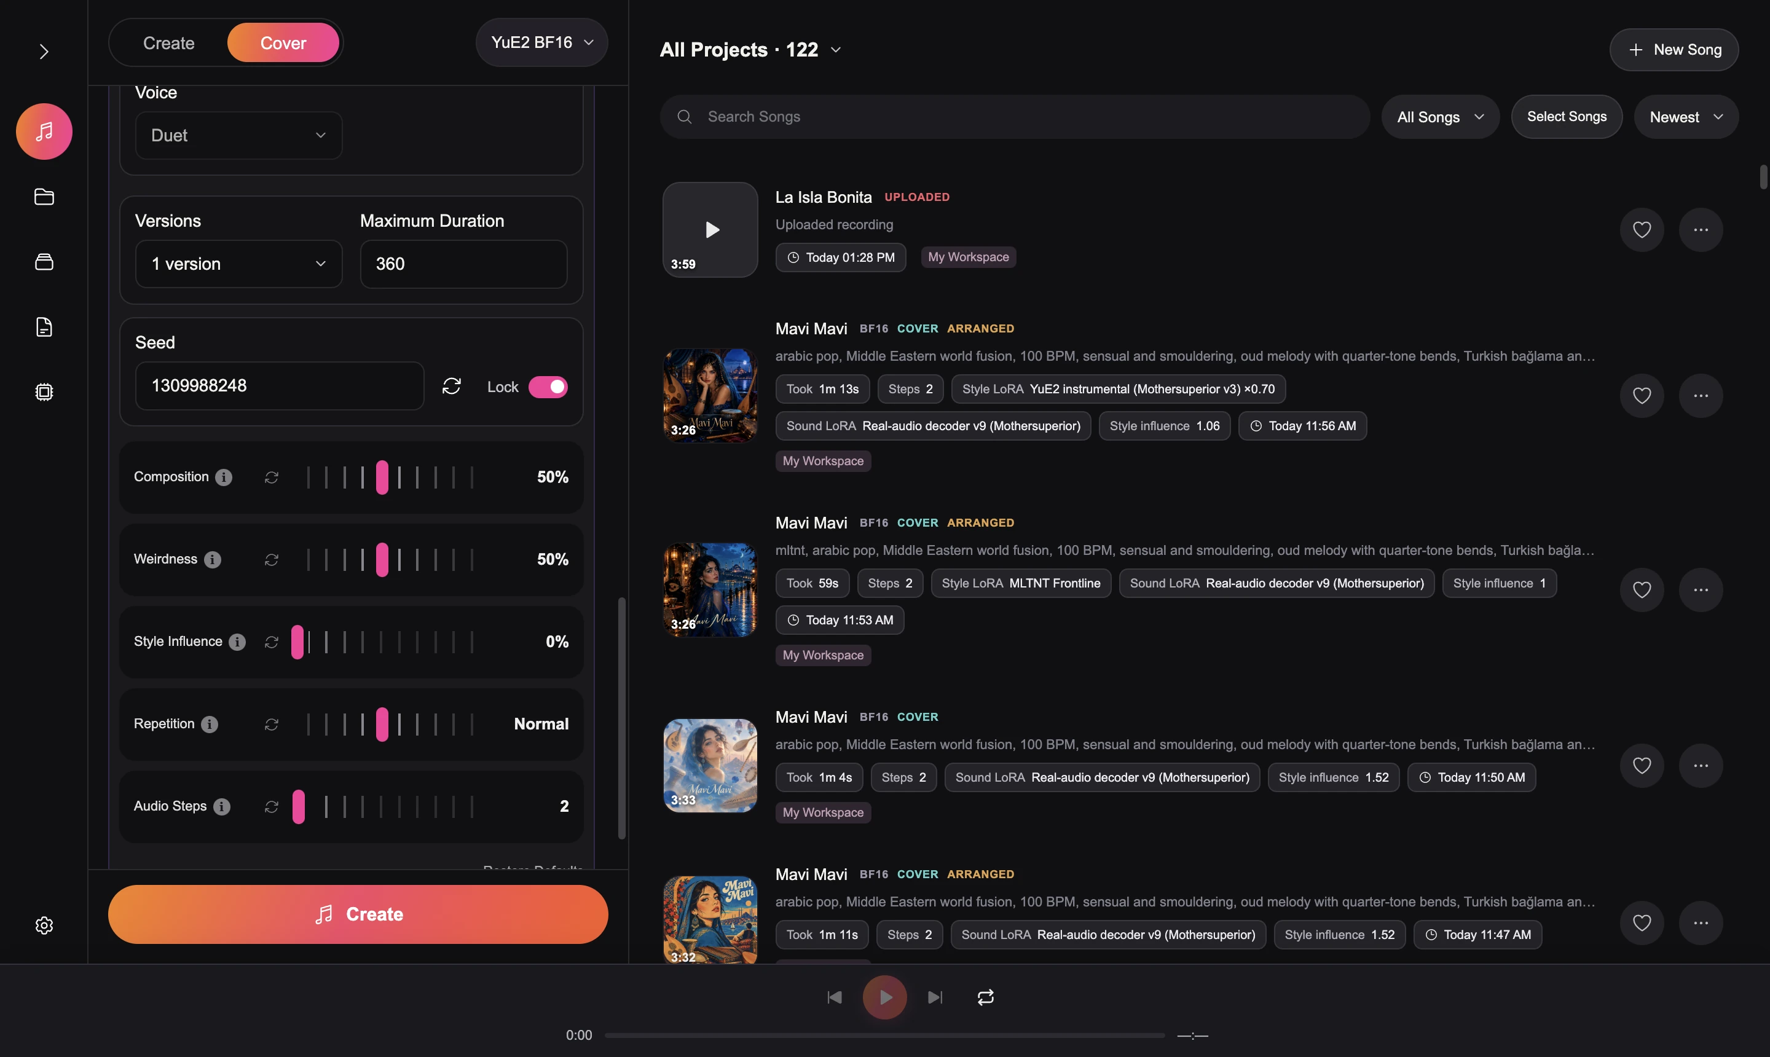Viewport: 1770px width, 1057px height.
Task: Skip to next track in player
Action: tap(935, 997)
